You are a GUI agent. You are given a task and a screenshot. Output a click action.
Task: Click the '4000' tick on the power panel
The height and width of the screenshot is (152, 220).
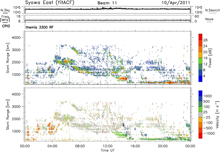tap(16, 38)
